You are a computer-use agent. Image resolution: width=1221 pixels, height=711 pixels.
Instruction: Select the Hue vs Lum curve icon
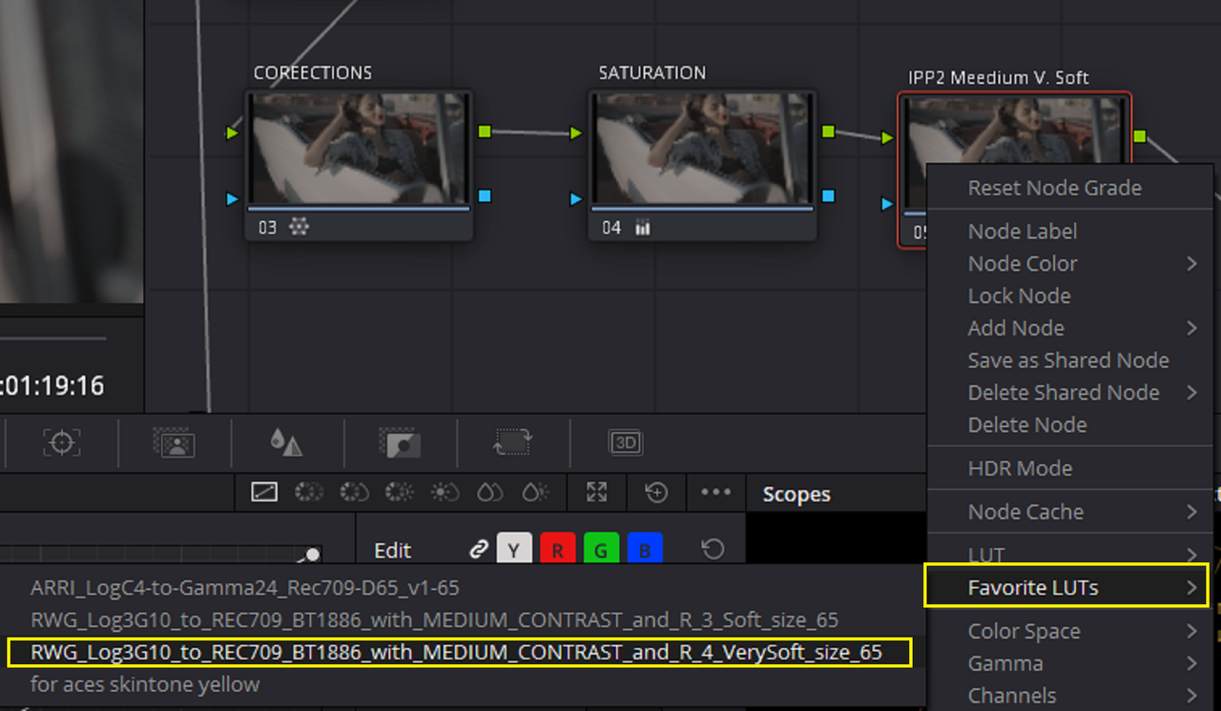[399, 492]
